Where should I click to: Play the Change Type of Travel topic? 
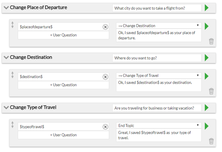pos(207,108)
